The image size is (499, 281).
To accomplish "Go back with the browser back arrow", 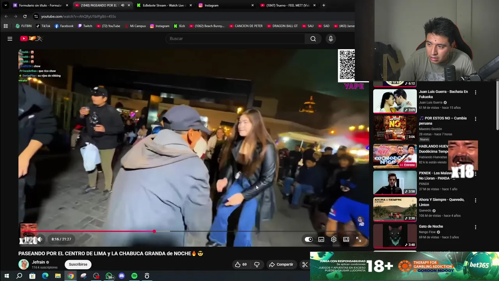I will (6, 16).
